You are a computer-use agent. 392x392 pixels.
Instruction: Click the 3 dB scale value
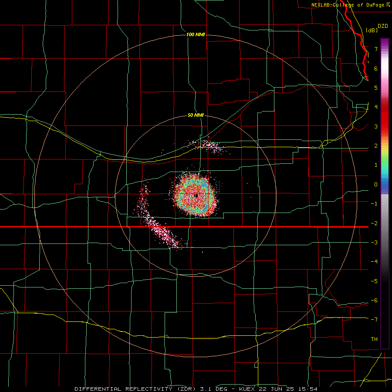pos(376,126)
